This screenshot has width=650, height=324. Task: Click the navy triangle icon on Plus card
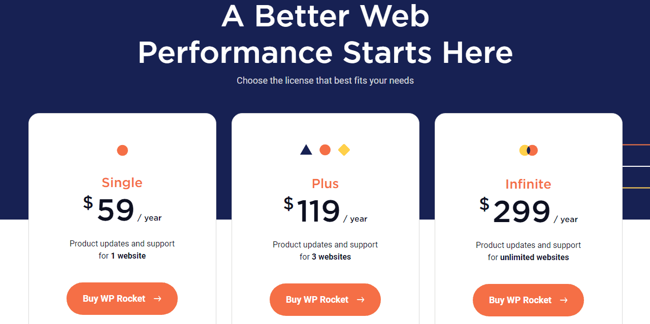pyautogui.click(x=306, y=150)
